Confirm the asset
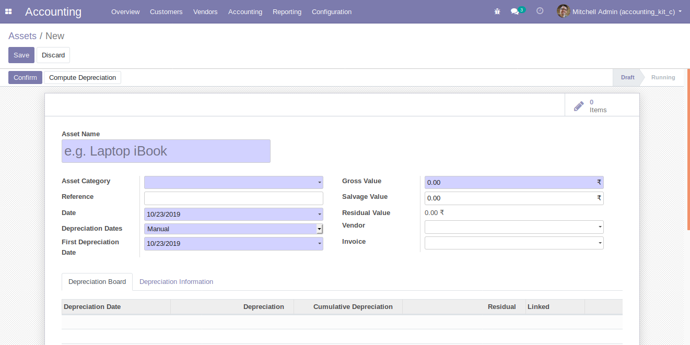The width and height of the screenshot is (690, 345). [25, 78]
